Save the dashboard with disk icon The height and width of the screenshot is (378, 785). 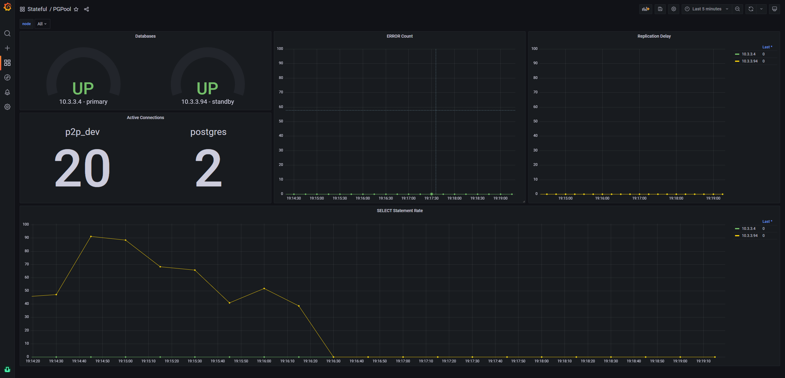click(x=660, y=9)
